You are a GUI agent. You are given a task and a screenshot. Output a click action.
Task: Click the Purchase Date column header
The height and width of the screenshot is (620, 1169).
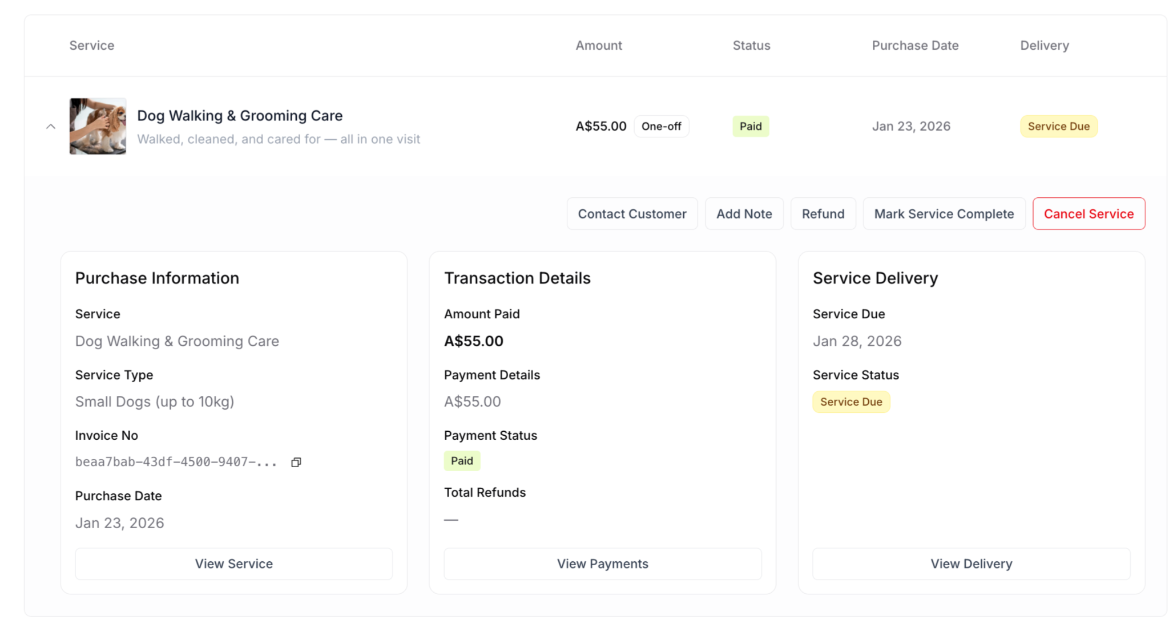[x=914, y=46]
